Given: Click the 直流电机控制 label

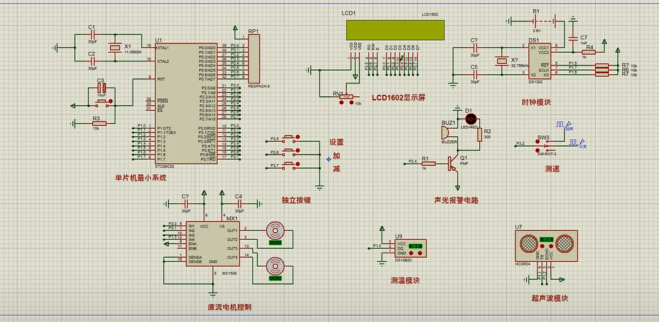Looking at the screenshot, I should (230, 307).
